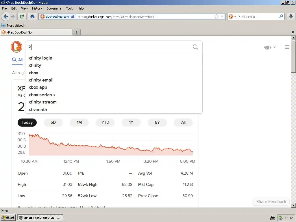This screenshot has height=222, width=296.
Task: Choose suggestion xfinity email
Action: coord(114,80)
